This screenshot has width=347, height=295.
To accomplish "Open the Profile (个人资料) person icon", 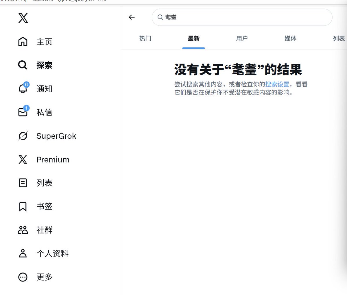I will 23,253.
